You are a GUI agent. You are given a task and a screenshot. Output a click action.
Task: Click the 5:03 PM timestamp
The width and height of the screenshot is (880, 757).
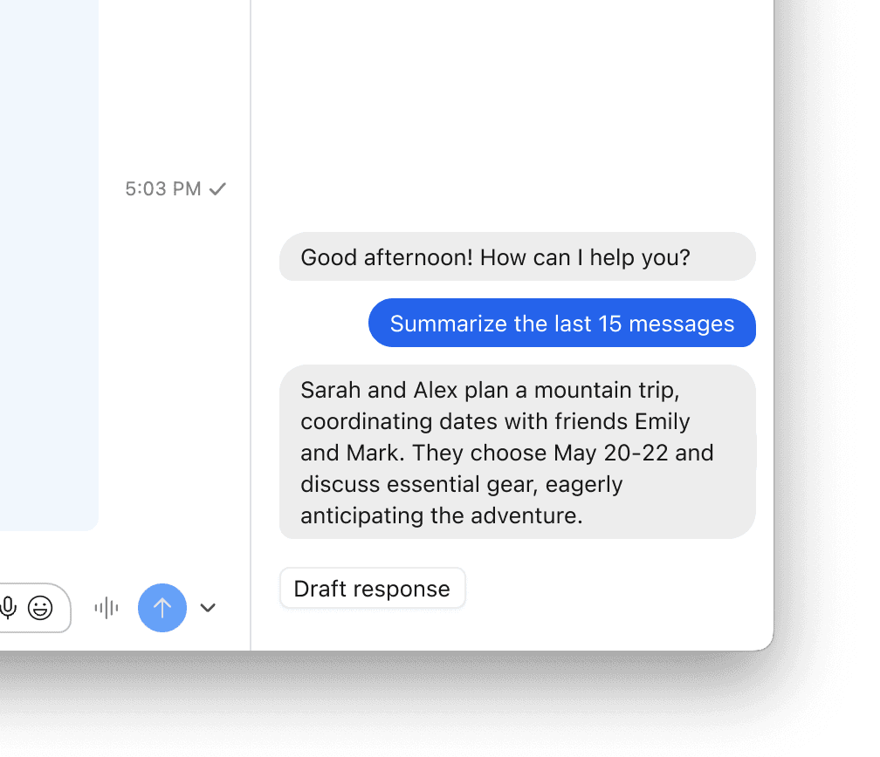(x=162, y=188)
